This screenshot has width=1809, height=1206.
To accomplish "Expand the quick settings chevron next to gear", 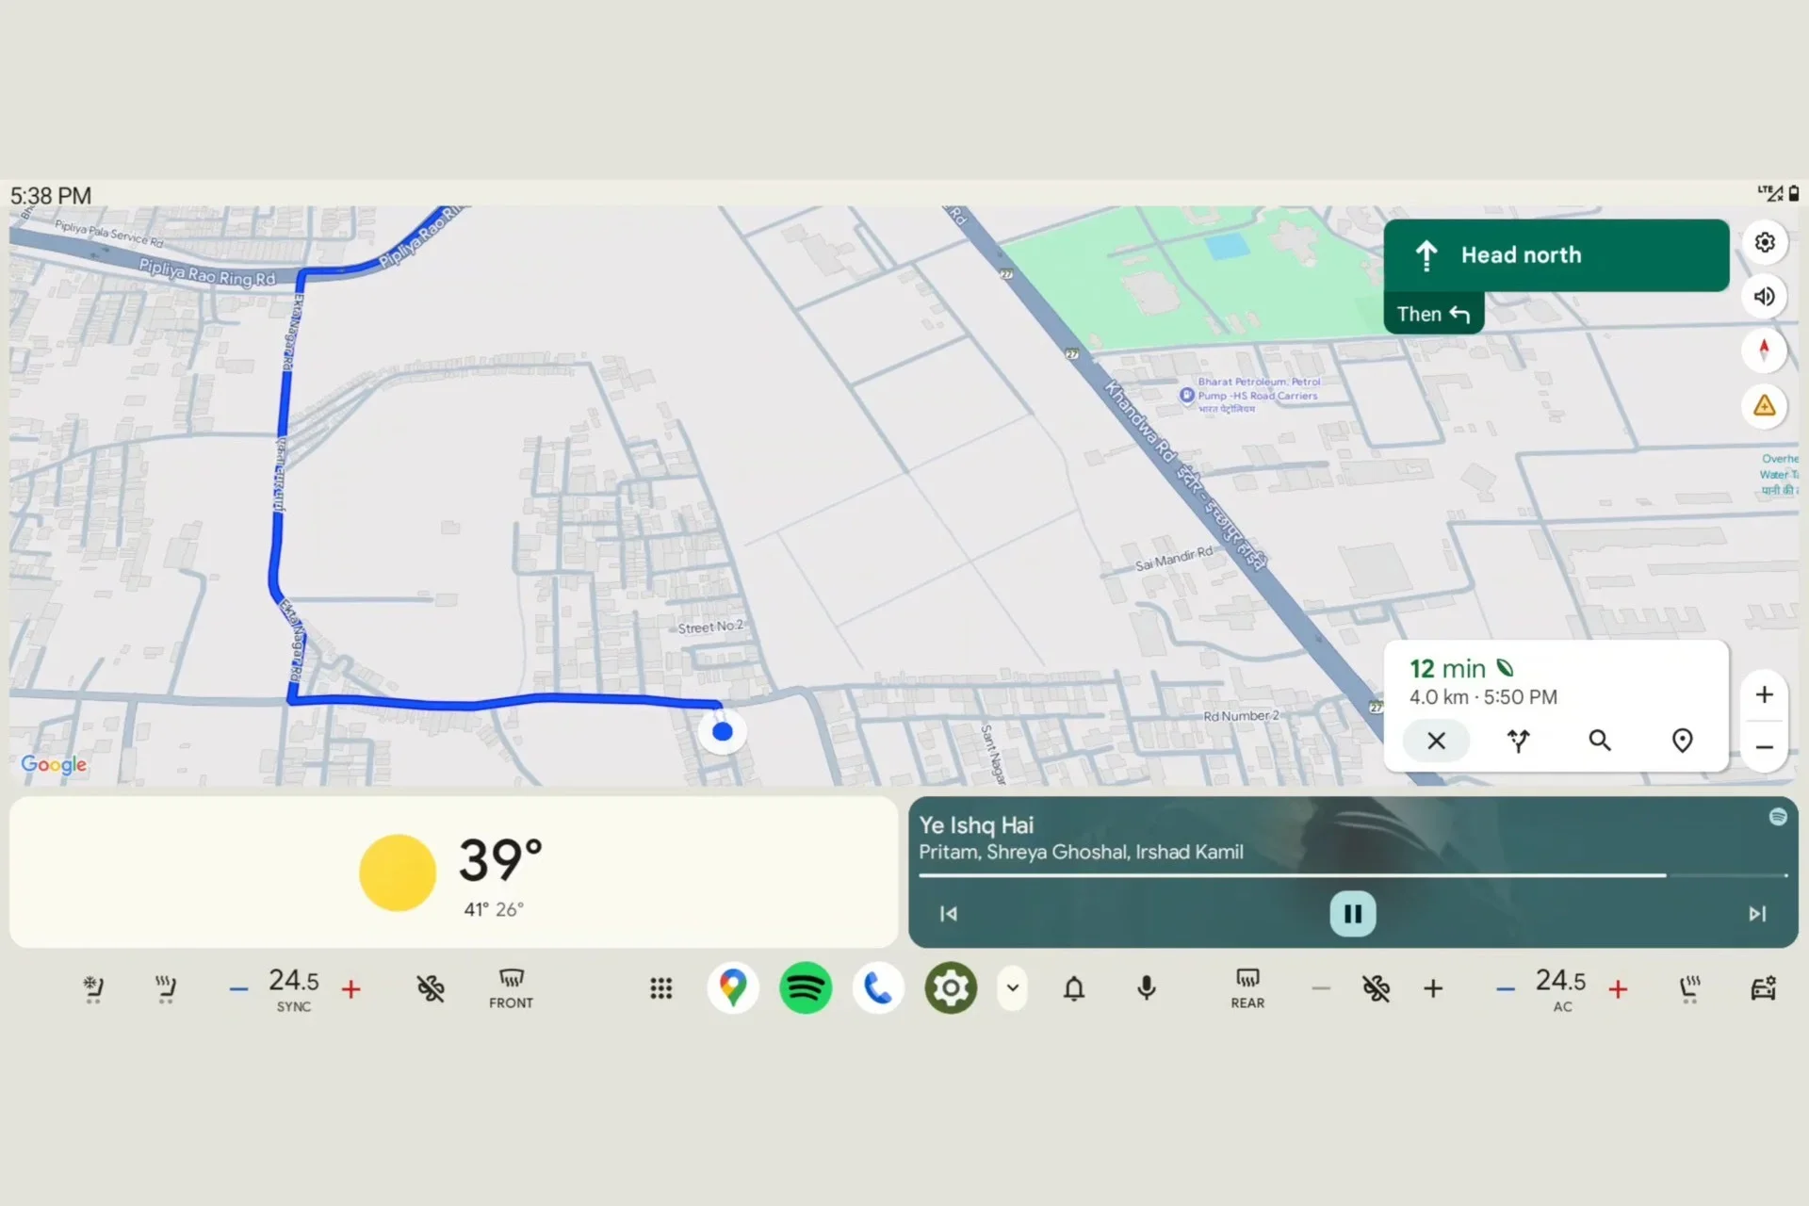I will click(1012, 988).
